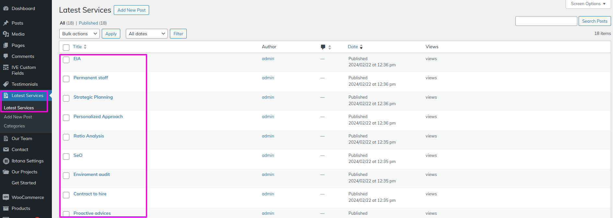
Task: Click the Dashboard gauge icon in sidebar
Action: point(6,8)
